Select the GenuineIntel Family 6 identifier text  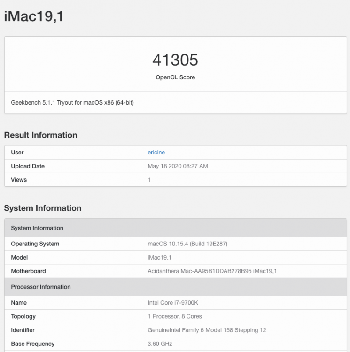tap(207, 330)
